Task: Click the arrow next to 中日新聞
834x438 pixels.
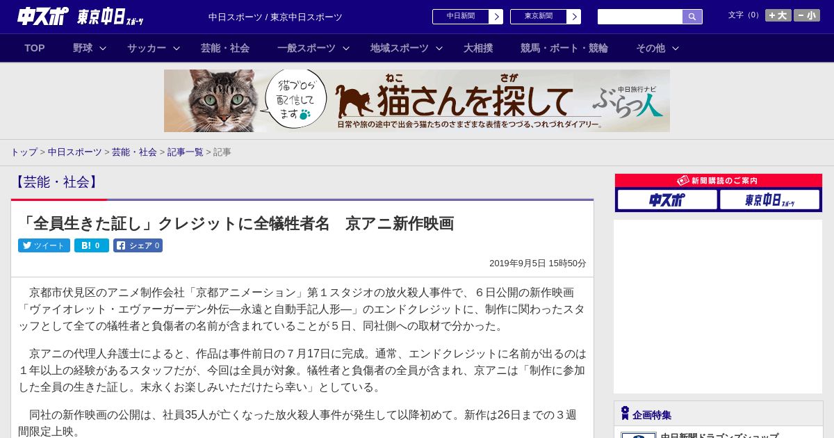Action: pyautogui.click(x=496, y=17)
